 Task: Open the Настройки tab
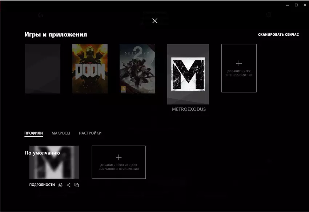(x=90, y=133)
